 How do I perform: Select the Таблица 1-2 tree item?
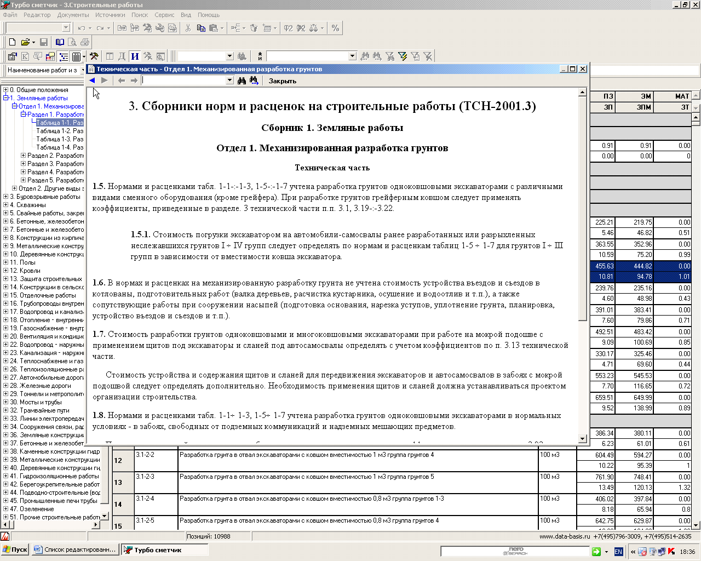(x=60, y=131)
